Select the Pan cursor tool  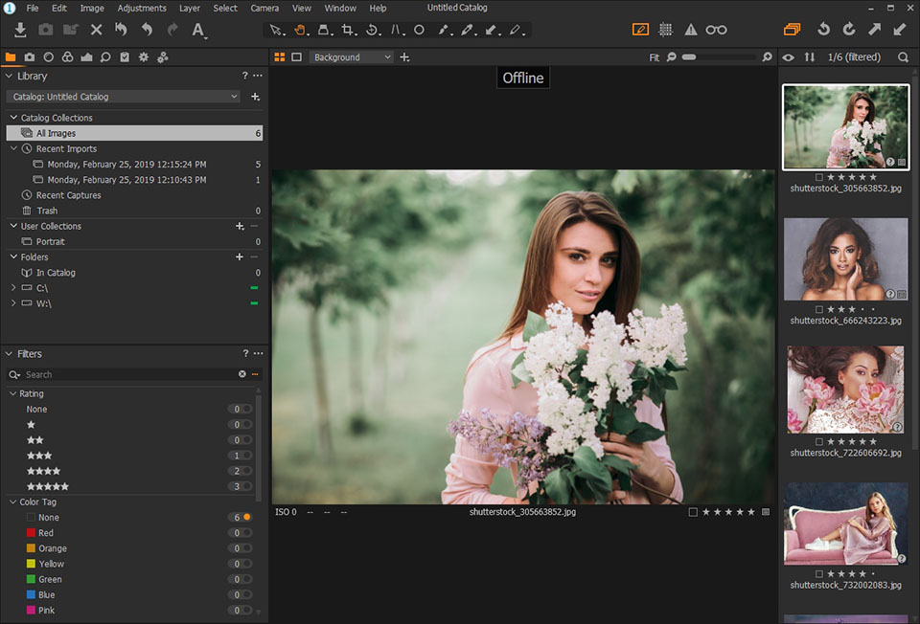point(300,30)
